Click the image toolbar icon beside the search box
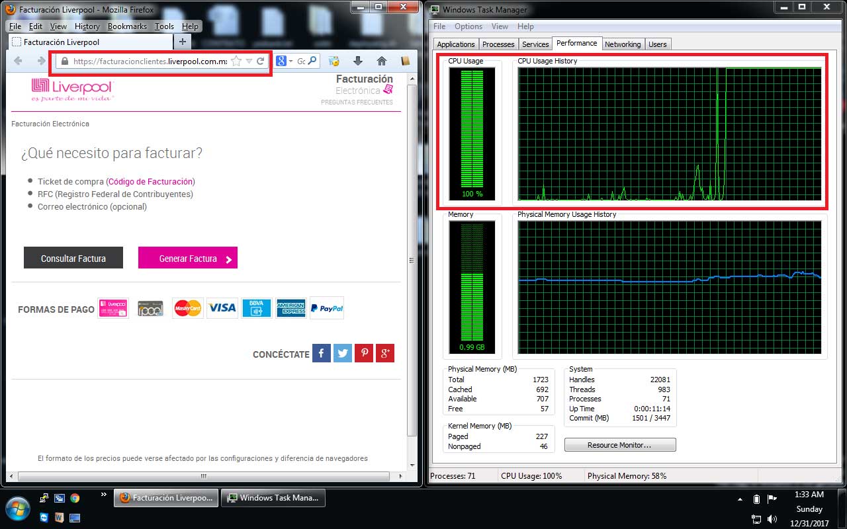 coord(334,61)
